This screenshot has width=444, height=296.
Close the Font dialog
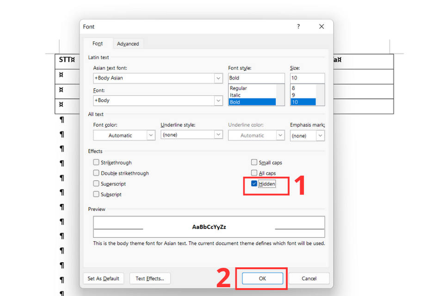[x=321, y=27]
